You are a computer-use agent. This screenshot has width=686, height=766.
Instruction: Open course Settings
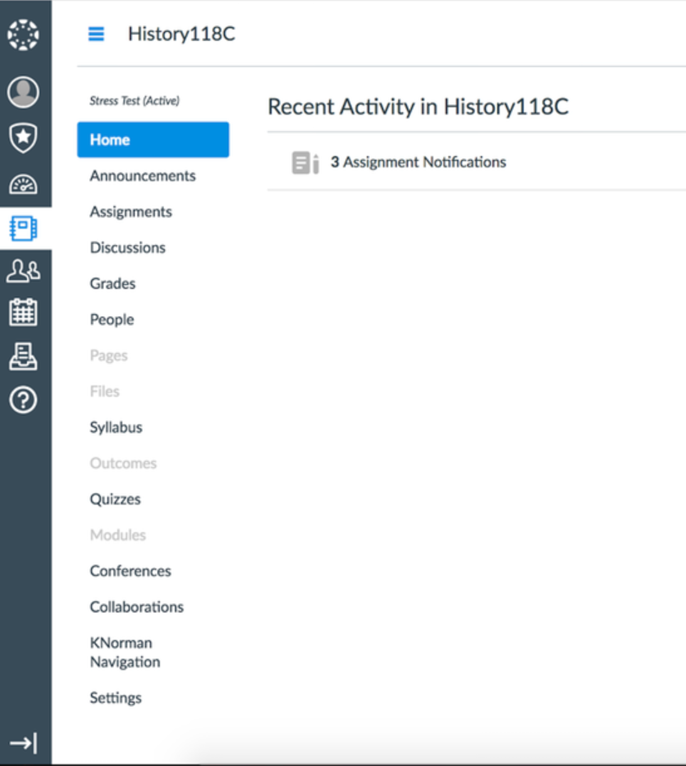point(115,698)
